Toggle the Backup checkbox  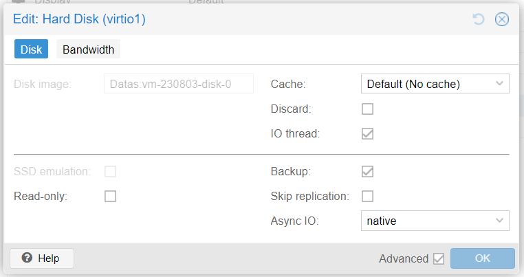point(368,171)
